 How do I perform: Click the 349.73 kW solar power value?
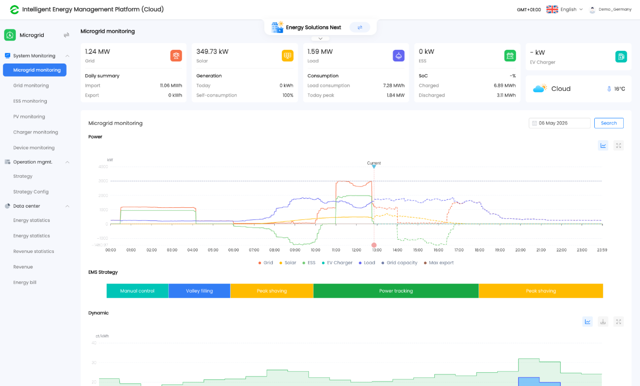tap(212, 52)
